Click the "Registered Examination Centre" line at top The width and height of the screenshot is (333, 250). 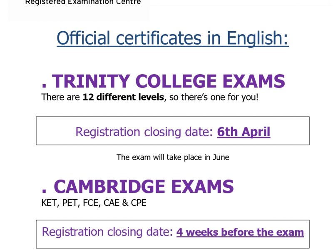[83, 2]
